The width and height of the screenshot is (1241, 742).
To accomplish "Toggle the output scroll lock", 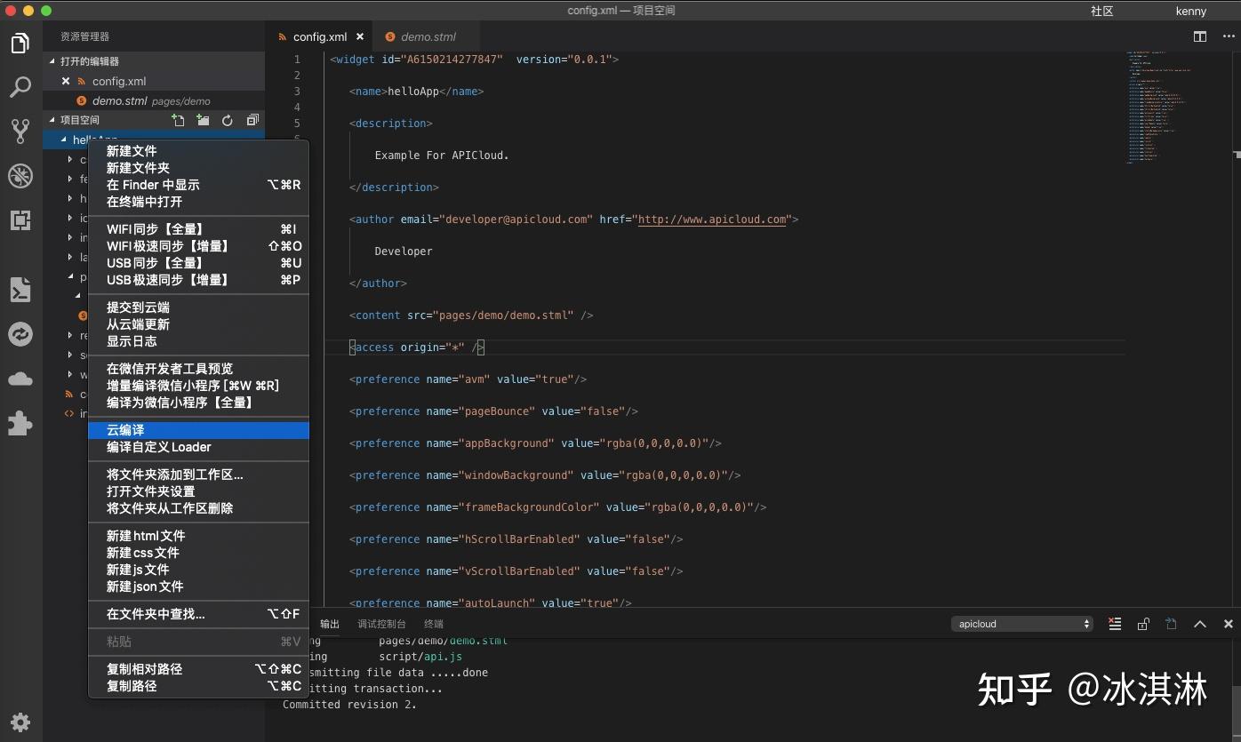I will [1143, 624].
